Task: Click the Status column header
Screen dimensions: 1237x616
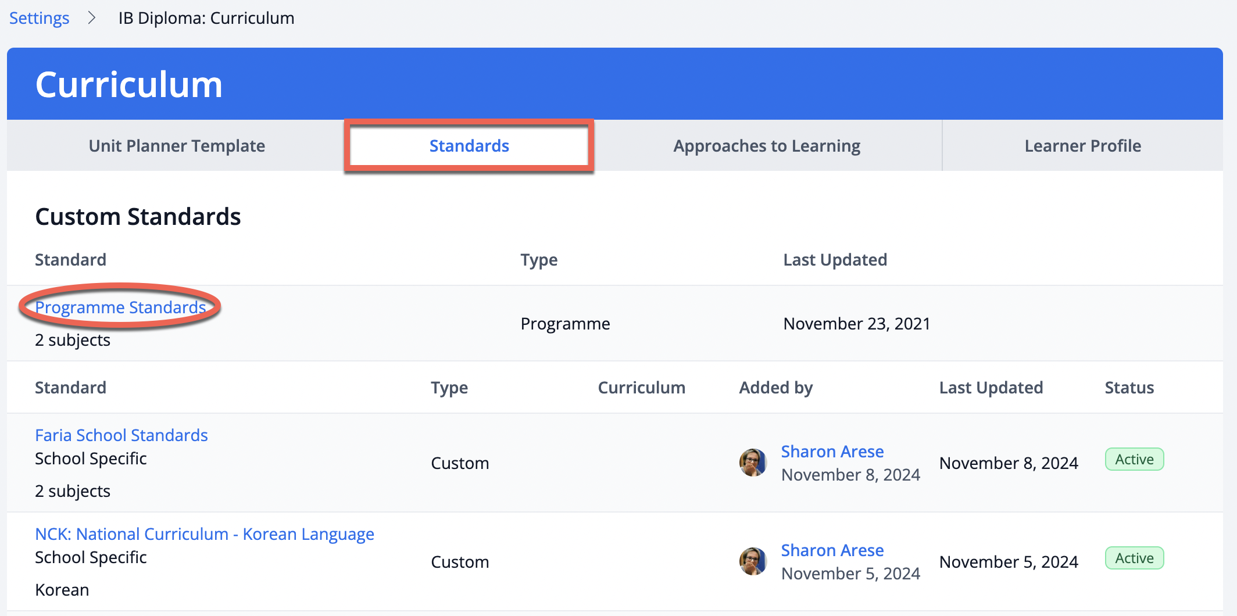Action: 1129,388
